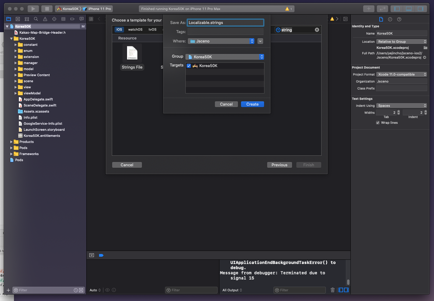This screenshot has height=301, width=434.
Task: Toggle source control status filter in navigator
Action: click(x=81, y=290)
